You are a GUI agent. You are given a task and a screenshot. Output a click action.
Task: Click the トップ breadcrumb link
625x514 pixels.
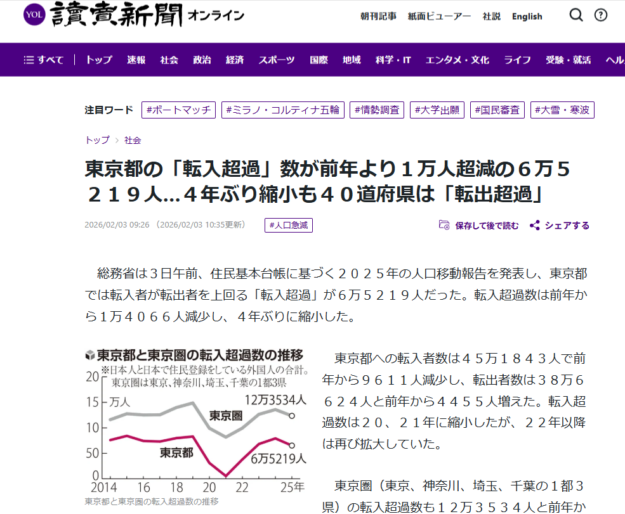pyautogui.click(x=97, y=140)
